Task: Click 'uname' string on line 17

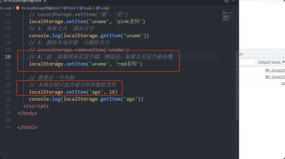Action: [133, 36]
